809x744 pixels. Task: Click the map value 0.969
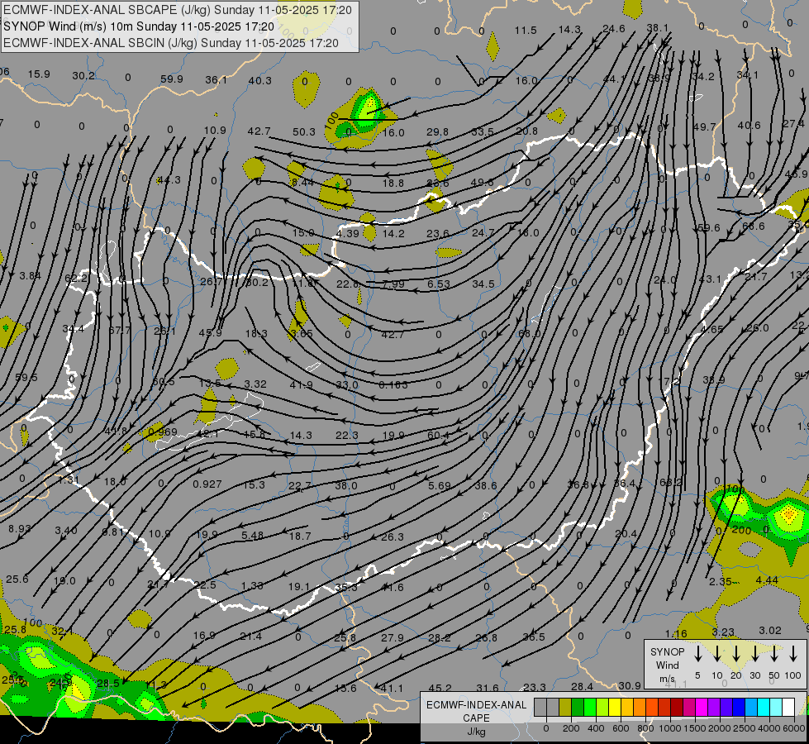[162, 432]
